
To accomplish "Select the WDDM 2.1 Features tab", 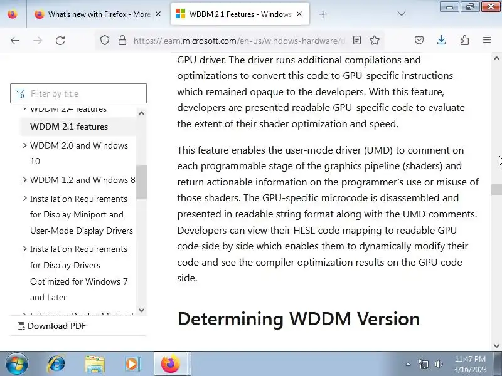I will click(x=240, y=14).
